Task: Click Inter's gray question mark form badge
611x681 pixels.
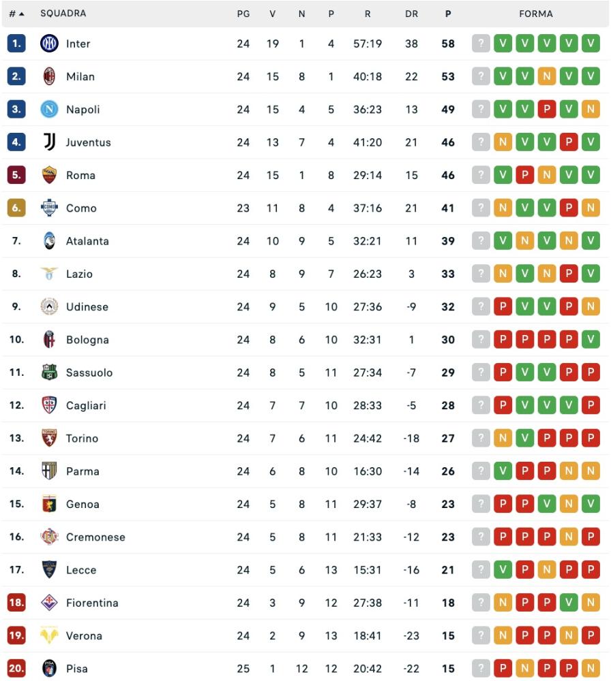Action: point(481,44)
